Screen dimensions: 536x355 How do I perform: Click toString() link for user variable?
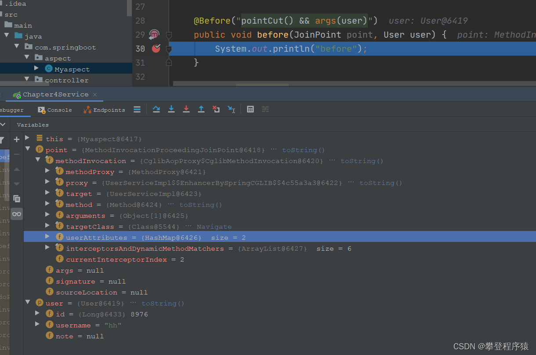(163, 303)
